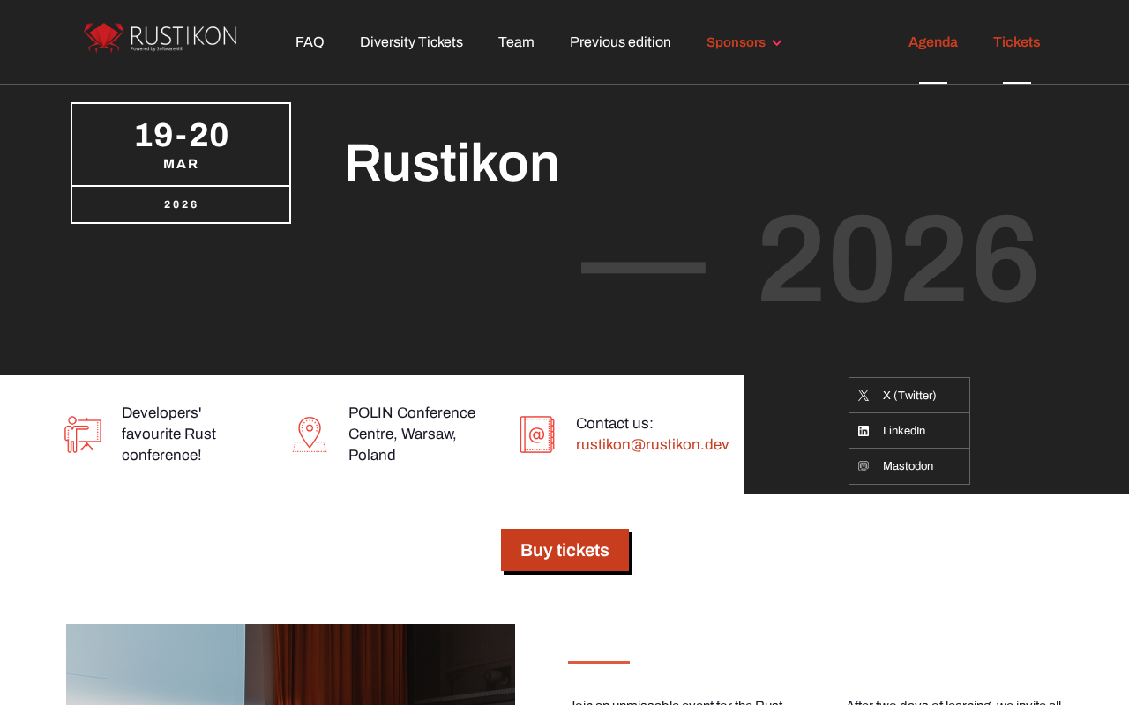
Task: Click the 2026 year label in date box
Action: pos(181,204)
